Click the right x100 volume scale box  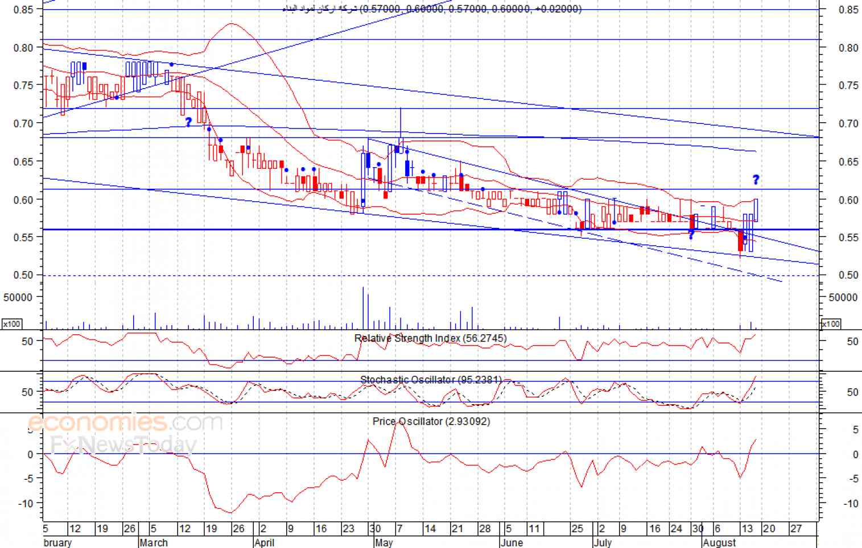(831, 324)
